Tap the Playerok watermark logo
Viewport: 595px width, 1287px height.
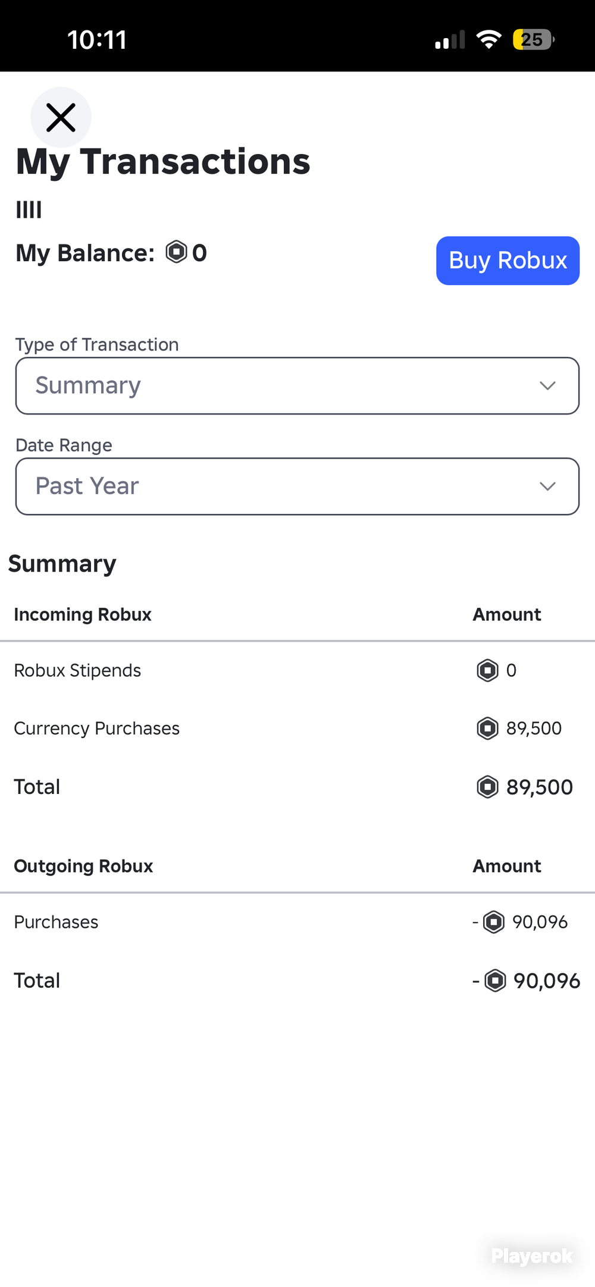point(532,1255)
